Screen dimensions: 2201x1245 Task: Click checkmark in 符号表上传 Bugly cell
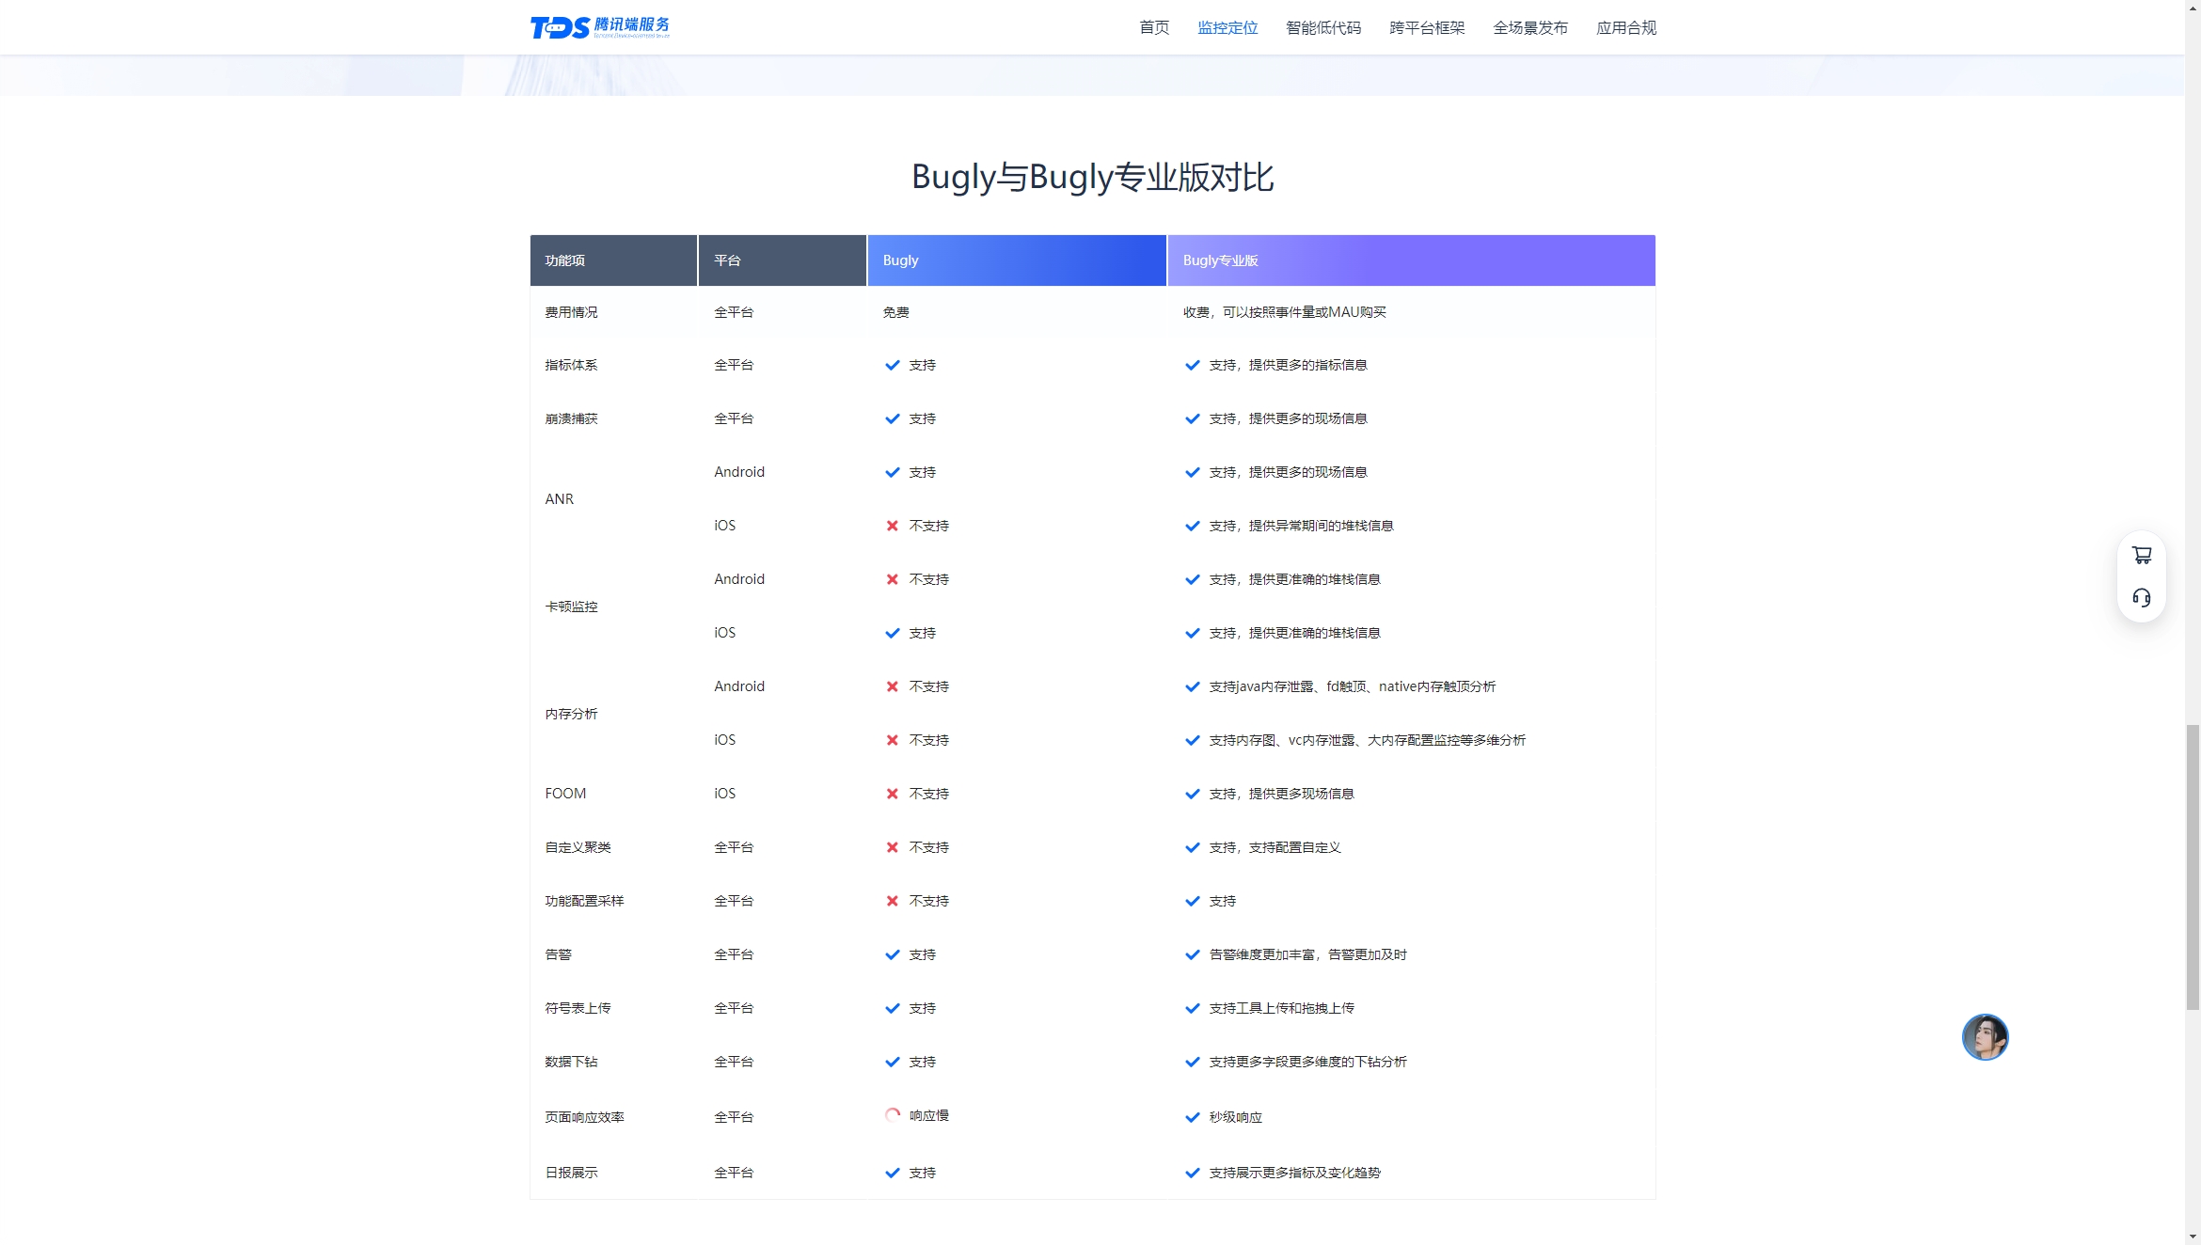click(893, 1008)
